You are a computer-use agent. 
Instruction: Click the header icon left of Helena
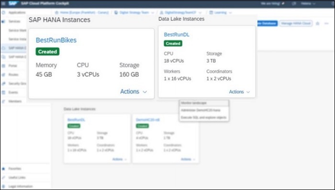coord(294,4)
